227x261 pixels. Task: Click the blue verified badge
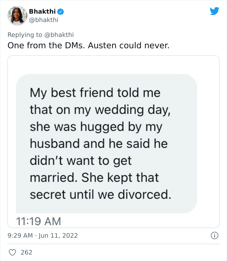61,12
